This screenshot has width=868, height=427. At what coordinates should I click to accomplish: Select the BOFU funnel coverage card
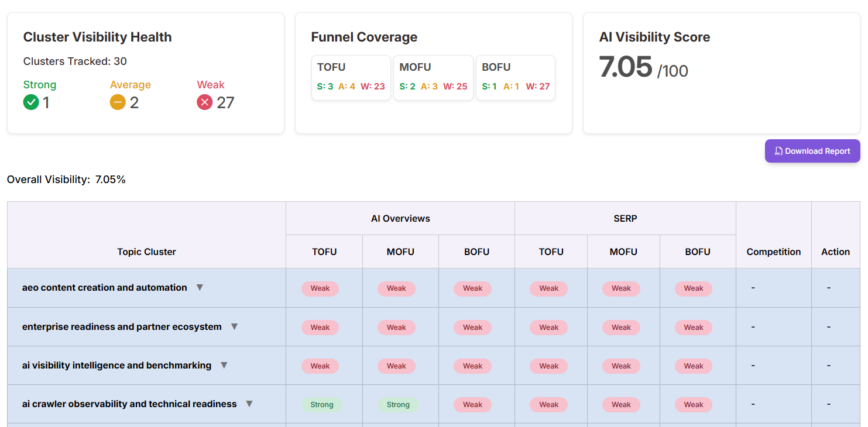[515, 78]
